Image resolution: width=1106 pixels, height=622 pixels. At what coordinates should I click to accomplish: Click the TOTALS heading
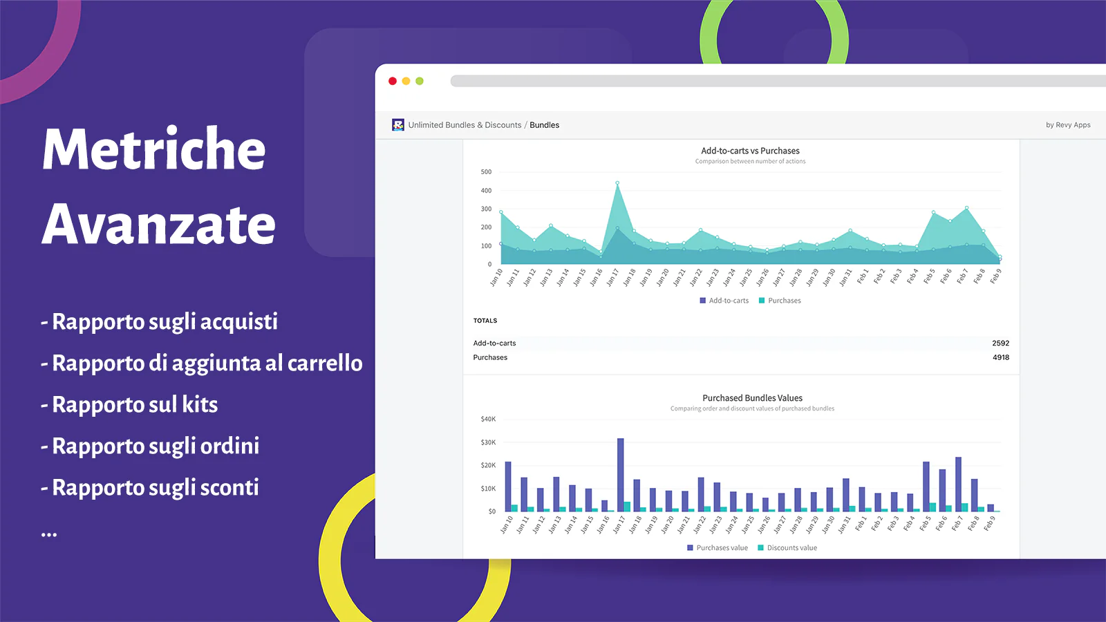(485, 321)
